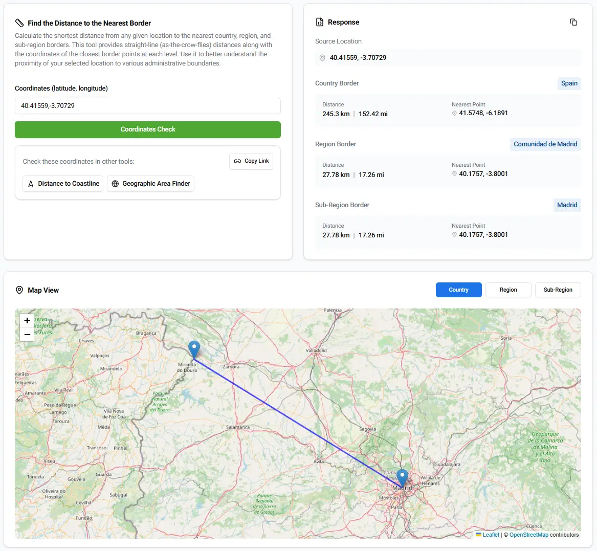
Task: Click the Comunidad de Madrid region badge
Action: pos(545,144)
